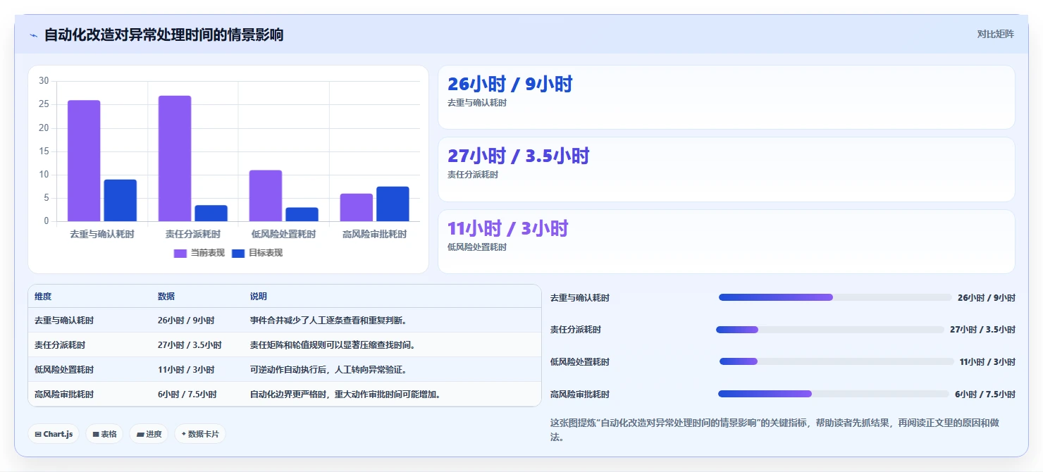Open the 26小时 / 9小时 data card

727,97
